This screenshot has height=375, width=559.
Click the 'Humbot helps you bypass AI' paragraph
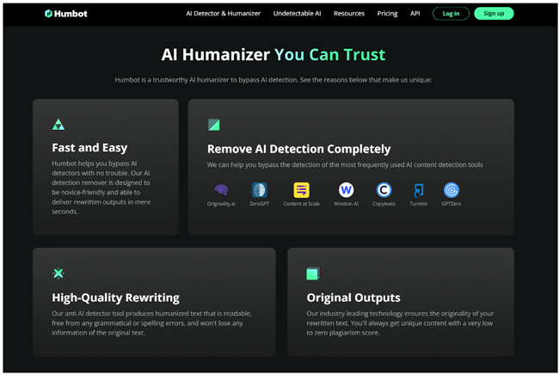point(101,187)
